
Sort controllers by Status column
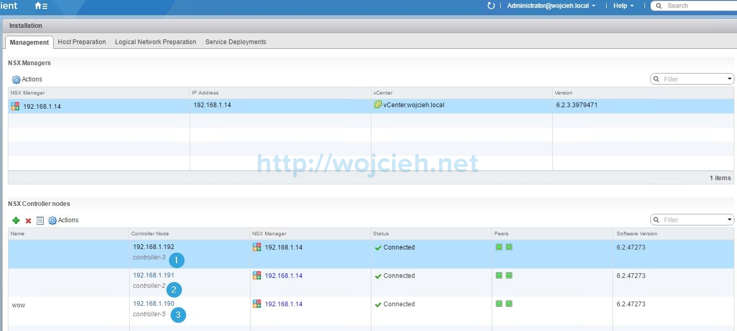click(431, 234)
